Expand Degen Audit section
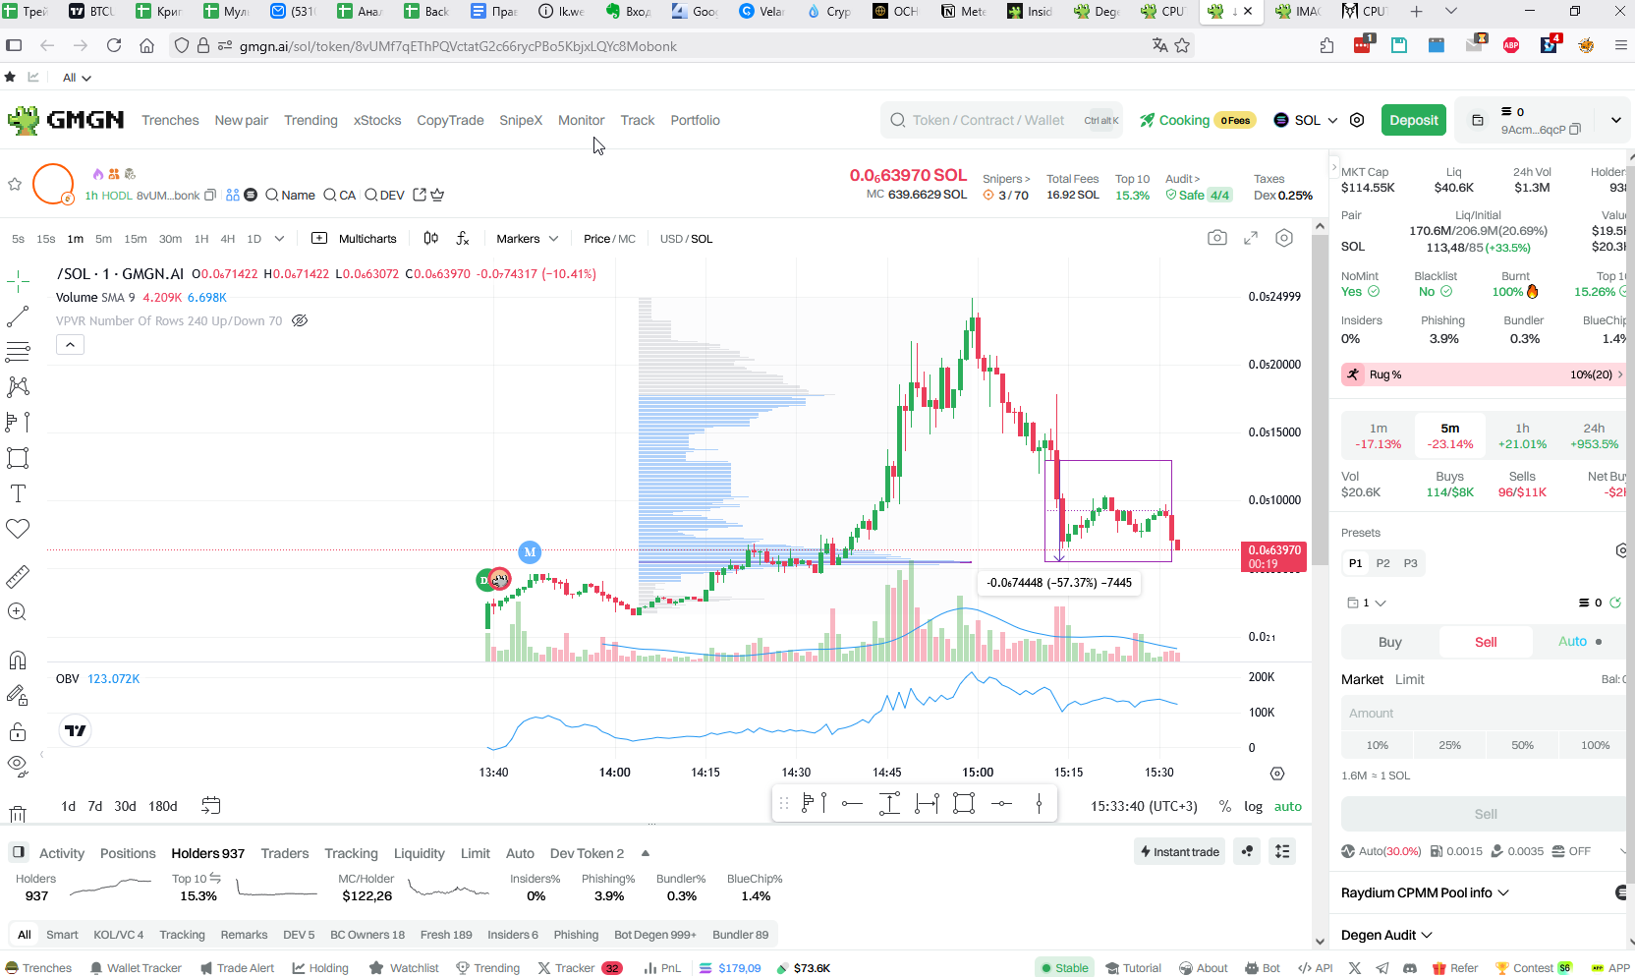The image size is (1635, 977). pos(1386,935)
